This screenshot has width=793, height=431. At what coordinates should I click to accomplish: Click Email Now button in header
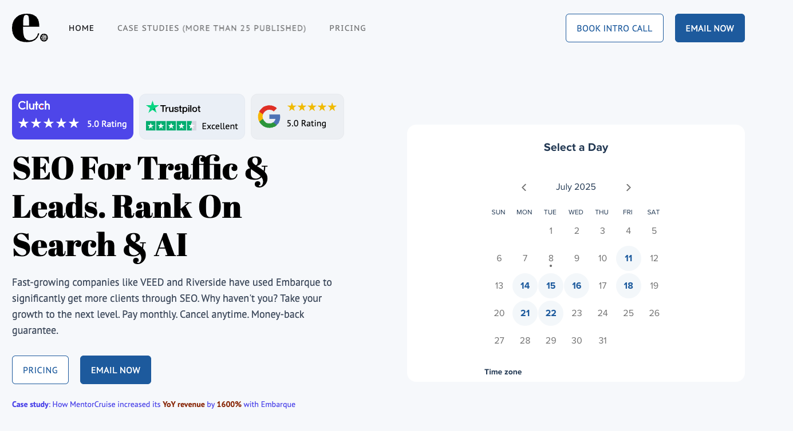click(x=710, y=28)
